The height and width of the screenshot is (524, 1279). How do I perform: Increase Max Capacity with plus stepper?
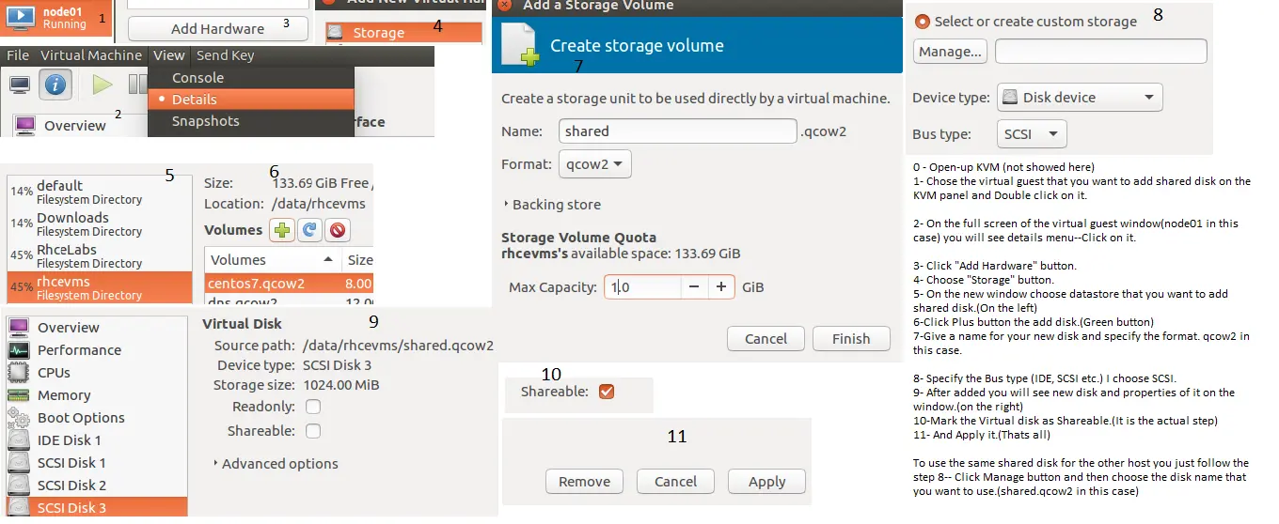[721, 287]
